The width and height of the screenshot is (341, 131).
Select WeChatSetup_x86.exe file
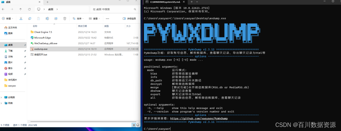click(84, 43)
